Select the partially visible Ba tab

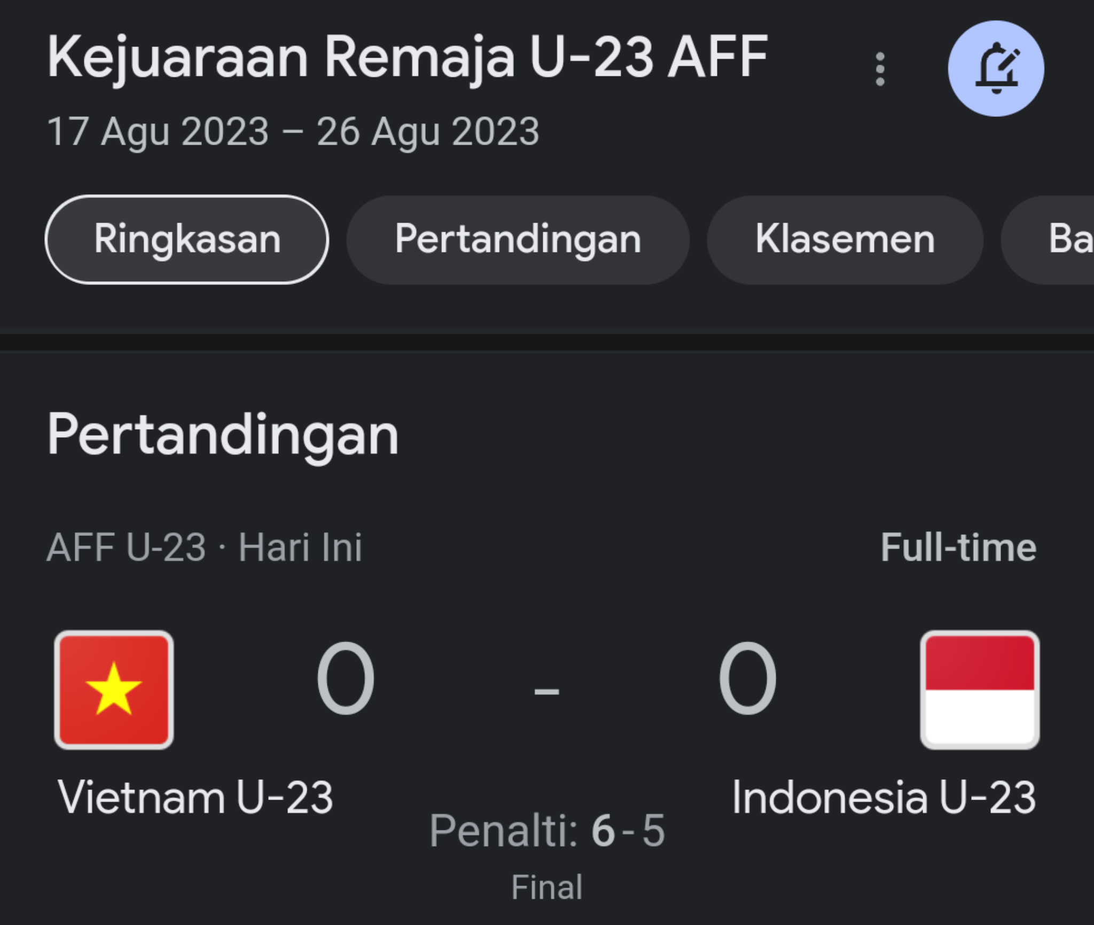1063,239
